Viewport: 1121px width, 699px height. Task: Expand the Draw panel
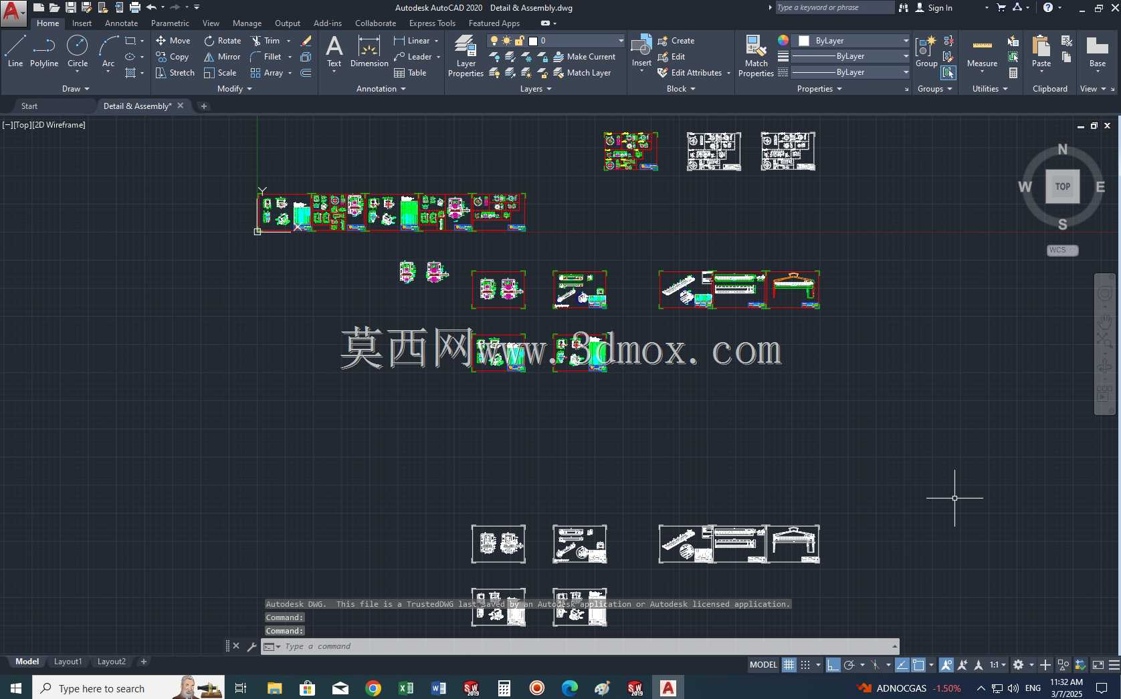[x=76, y=89]
